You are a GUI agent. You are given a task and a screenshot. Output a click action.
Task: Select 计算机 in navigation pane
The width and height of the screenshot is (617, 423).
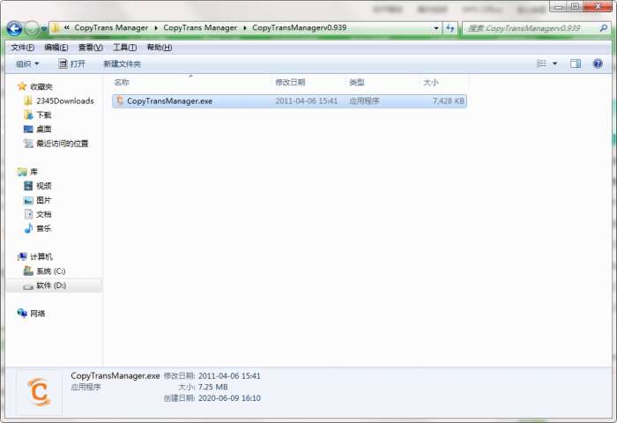(41, 257)
